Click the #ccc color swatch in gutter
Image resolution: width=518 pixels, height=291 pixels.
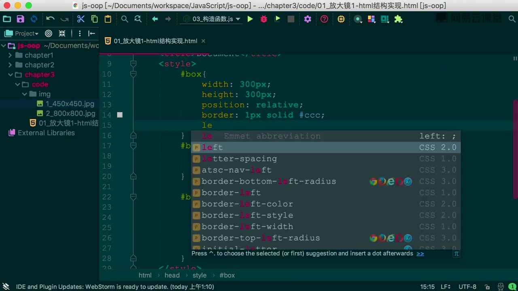coord(120,115)
